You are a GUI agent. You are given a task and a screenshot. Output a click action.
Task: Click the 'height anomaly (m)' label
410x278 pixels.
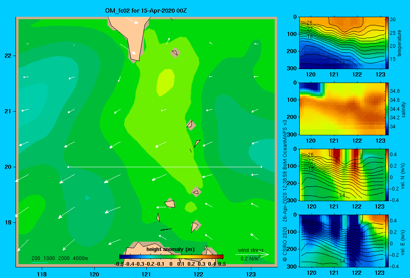[171, 249]
